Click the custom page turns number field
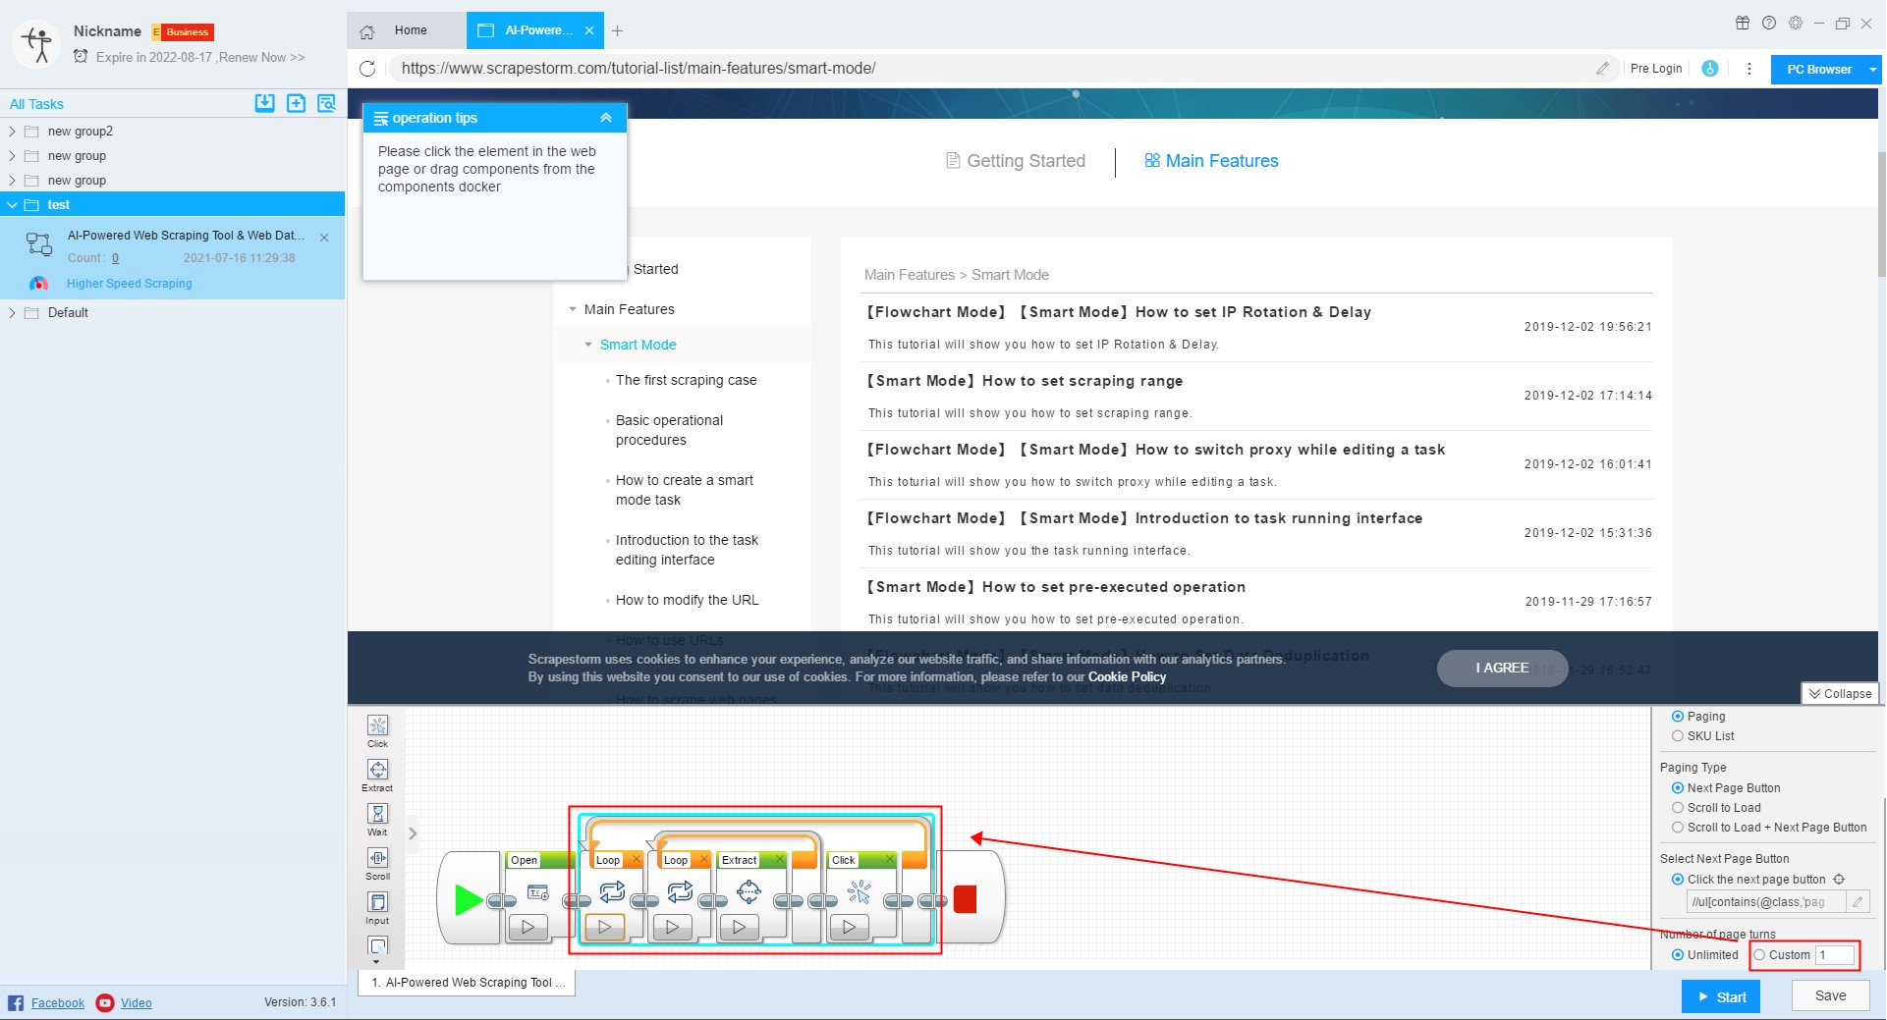This screenshot has width=1887, height=1020. pos(1834,955)
